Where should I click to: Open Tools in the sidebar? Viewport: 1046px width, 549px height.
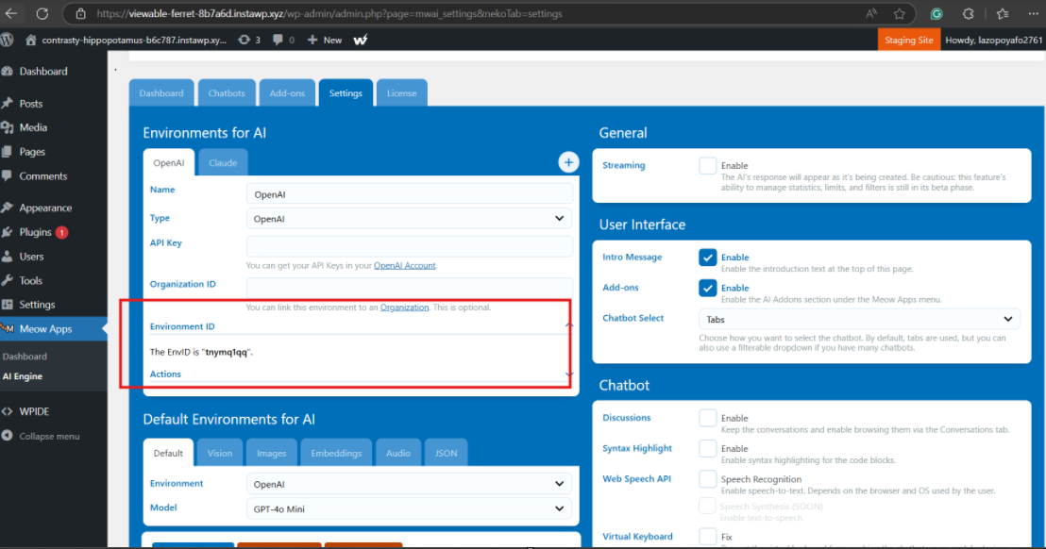pyautogui.click(x=31, y=280)
